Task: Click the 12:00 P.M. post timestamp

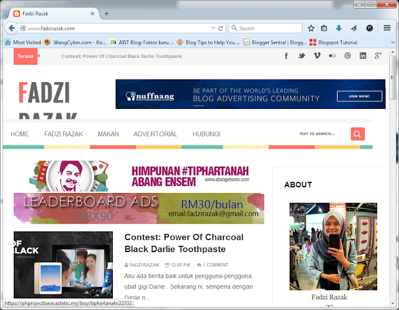Action: point(180,265)
